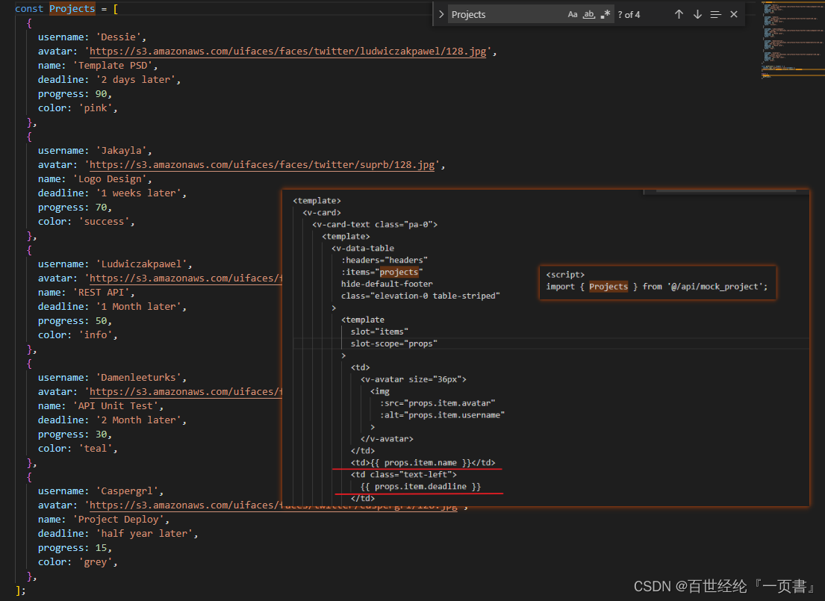
Task: Toggle Find in Selection icon
Action: click(715, 14)
